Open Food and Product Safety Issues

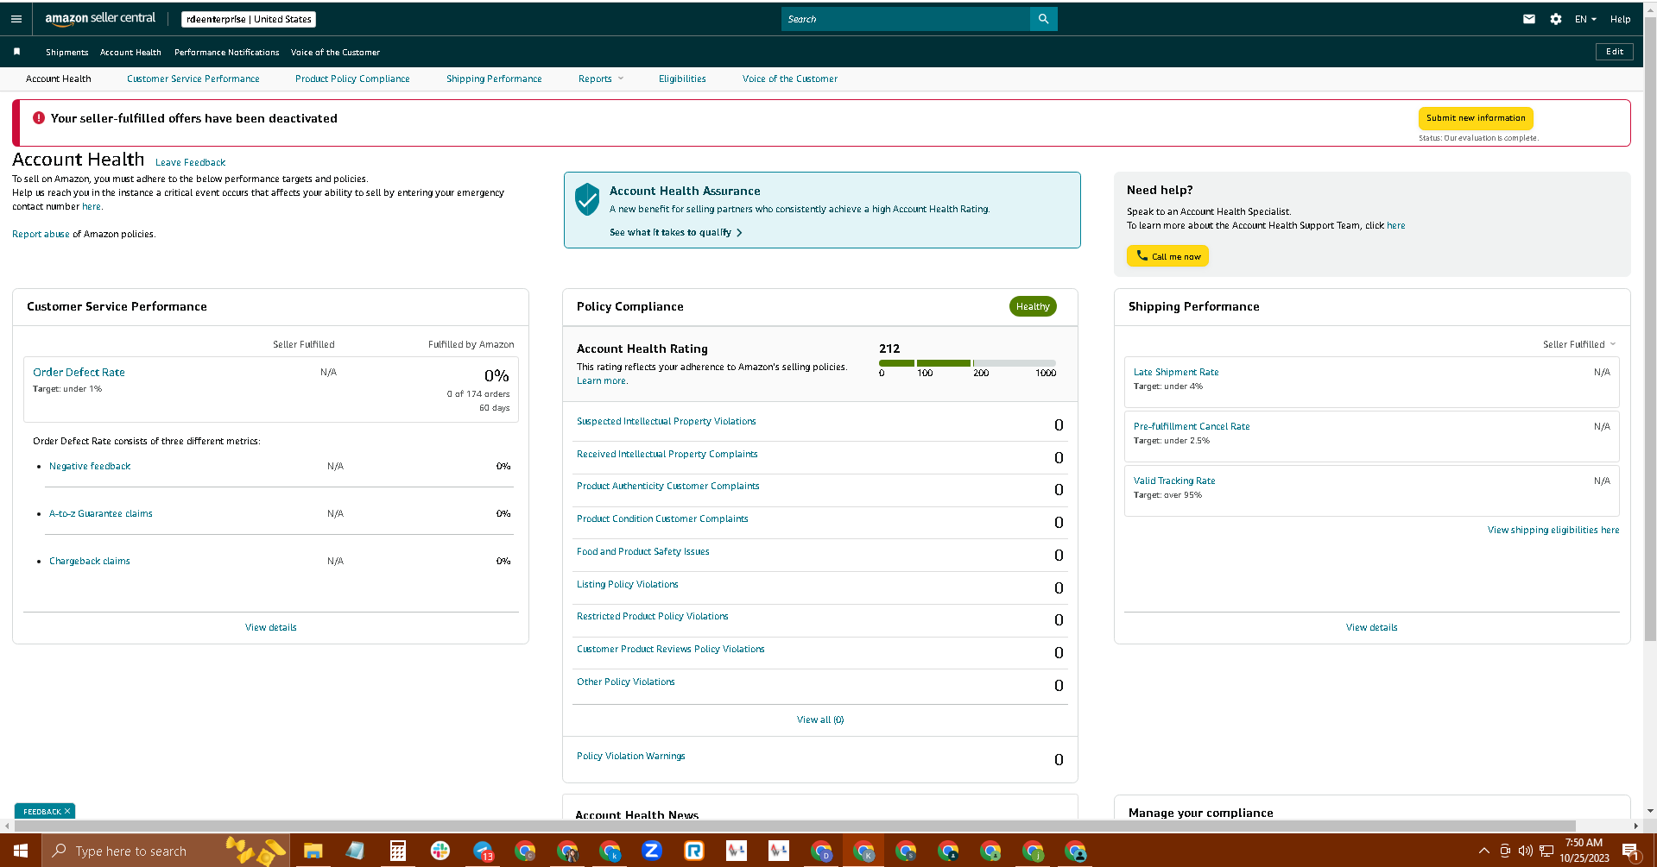pos(642,551)
